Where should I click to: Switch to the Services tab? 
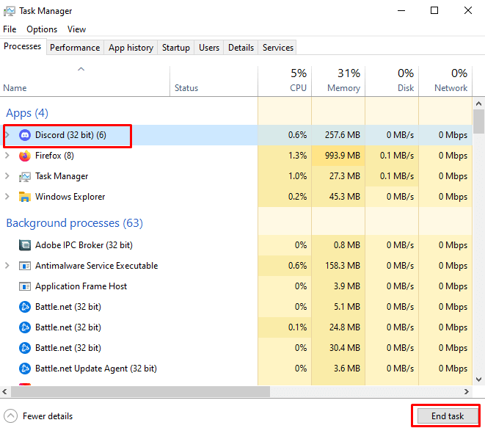(x=278, y=48)
